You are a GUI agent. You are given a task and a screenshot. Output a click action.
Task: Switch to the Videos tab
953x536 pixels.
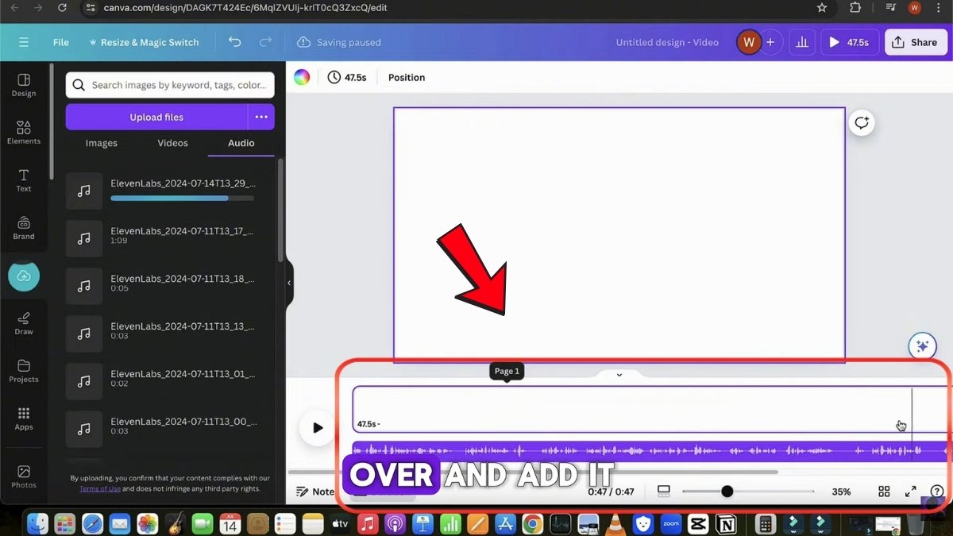point(172,143)
